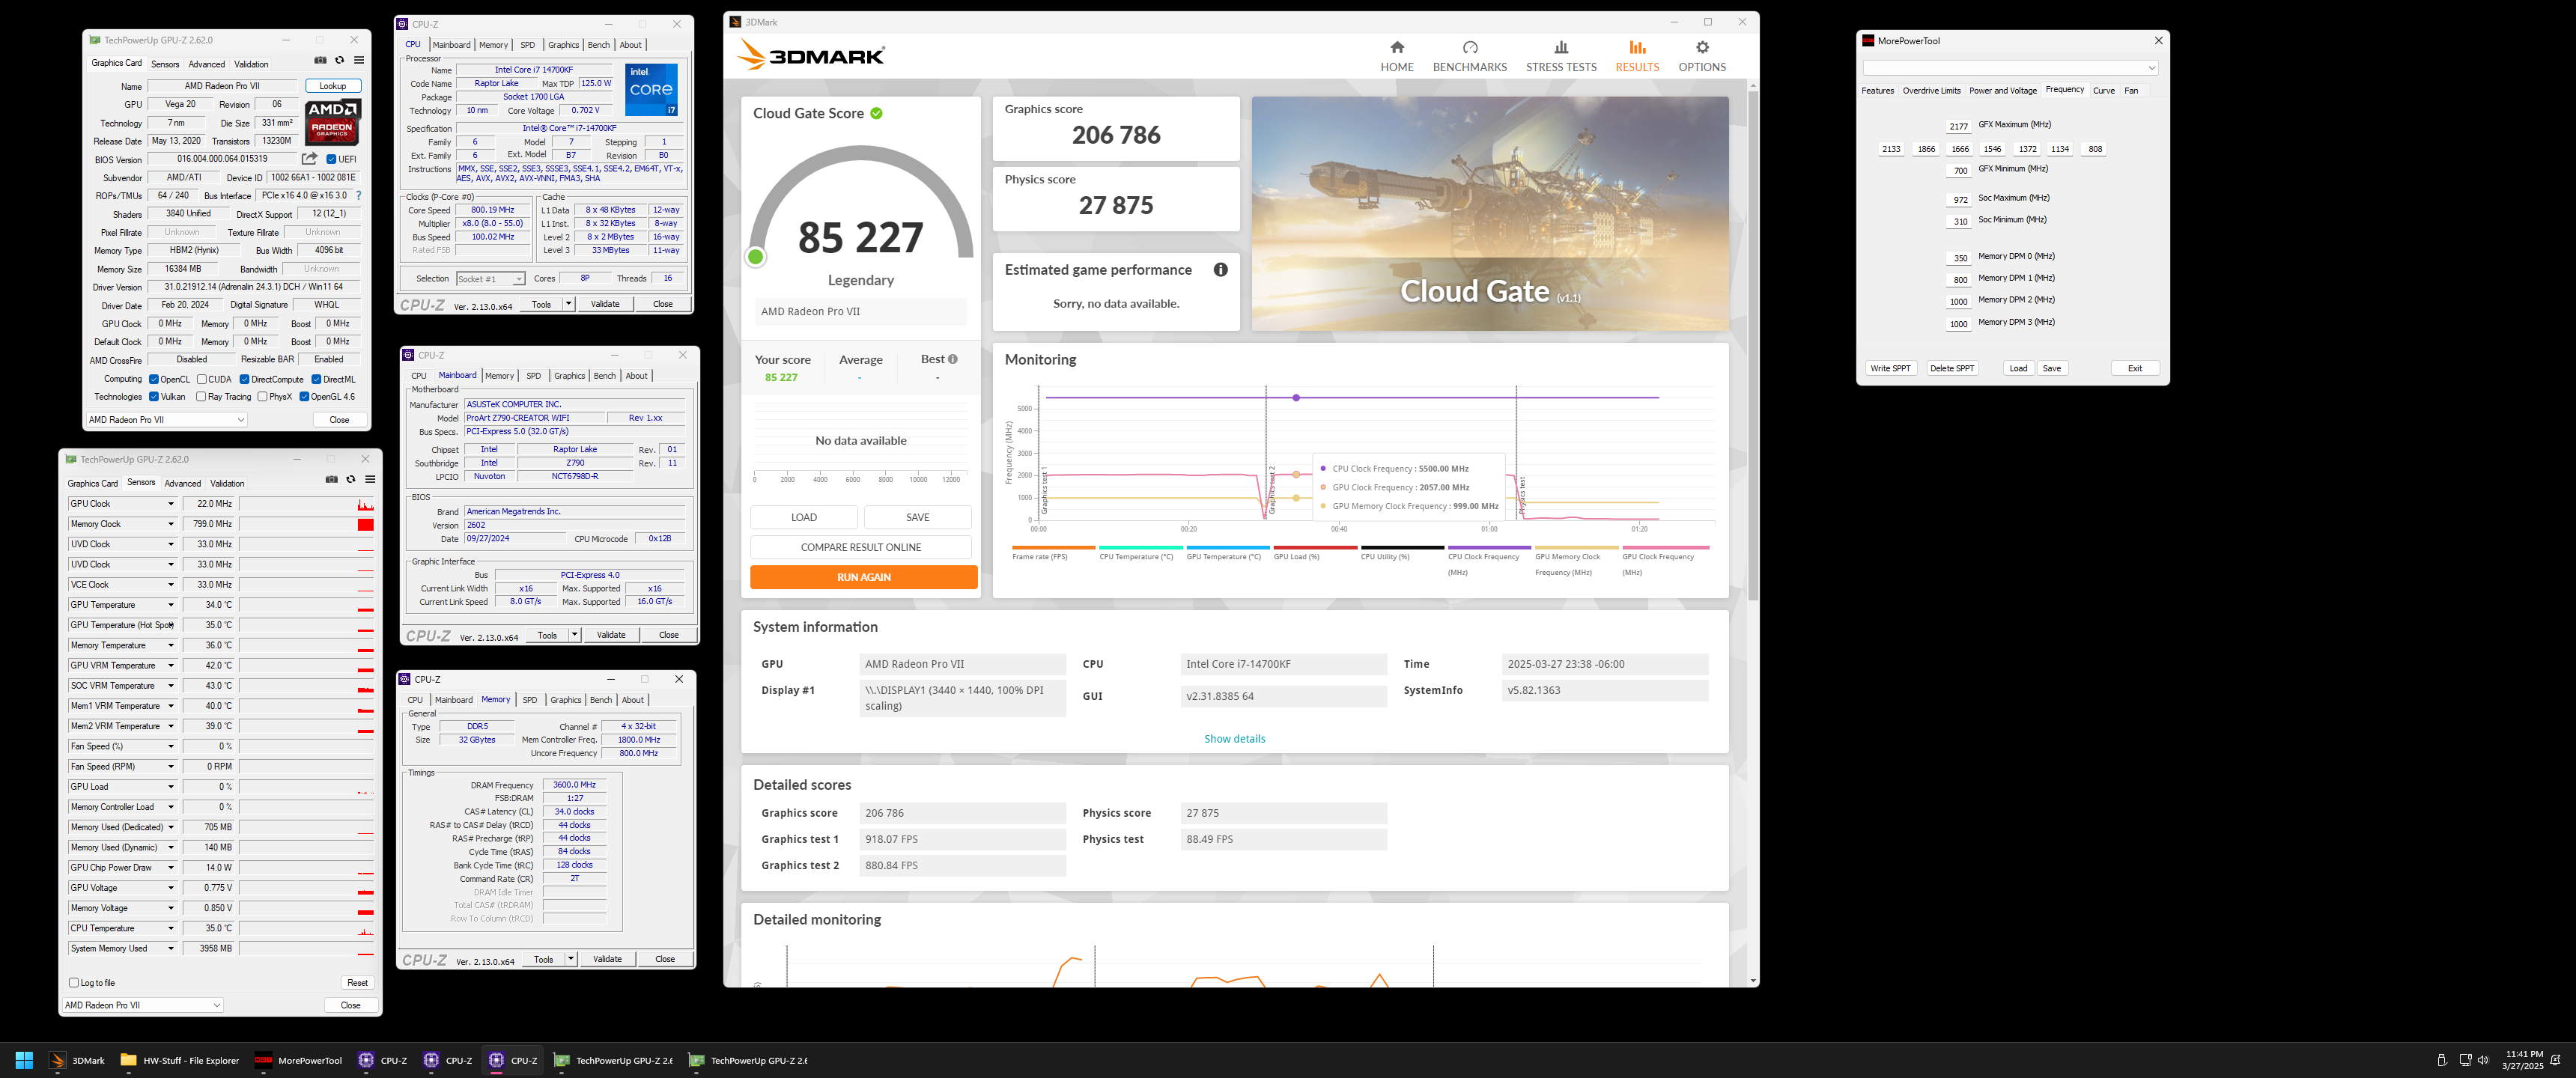Open Windows Start menu

click(24, 1060)
